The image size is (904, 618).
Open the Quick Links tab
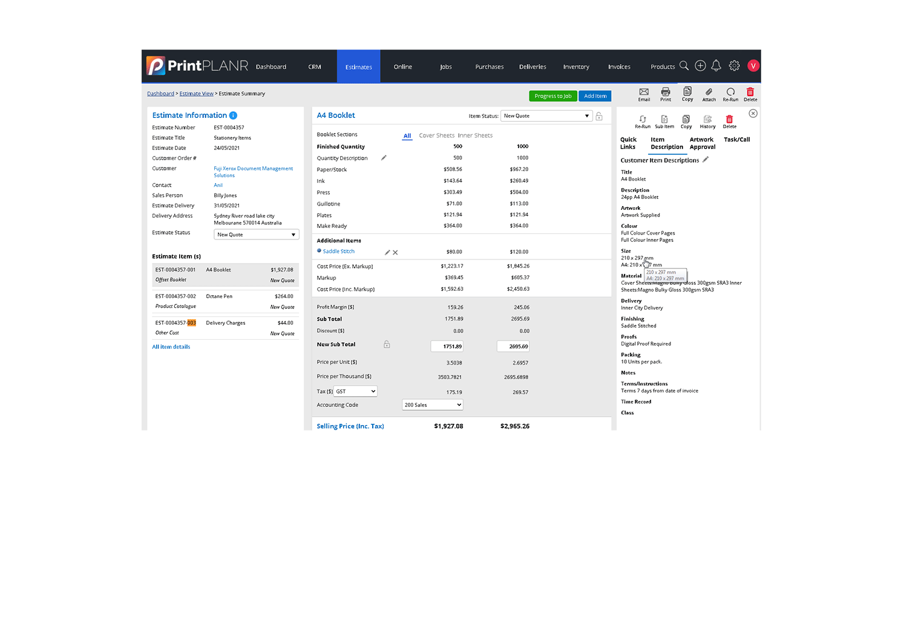click(628, 143)
